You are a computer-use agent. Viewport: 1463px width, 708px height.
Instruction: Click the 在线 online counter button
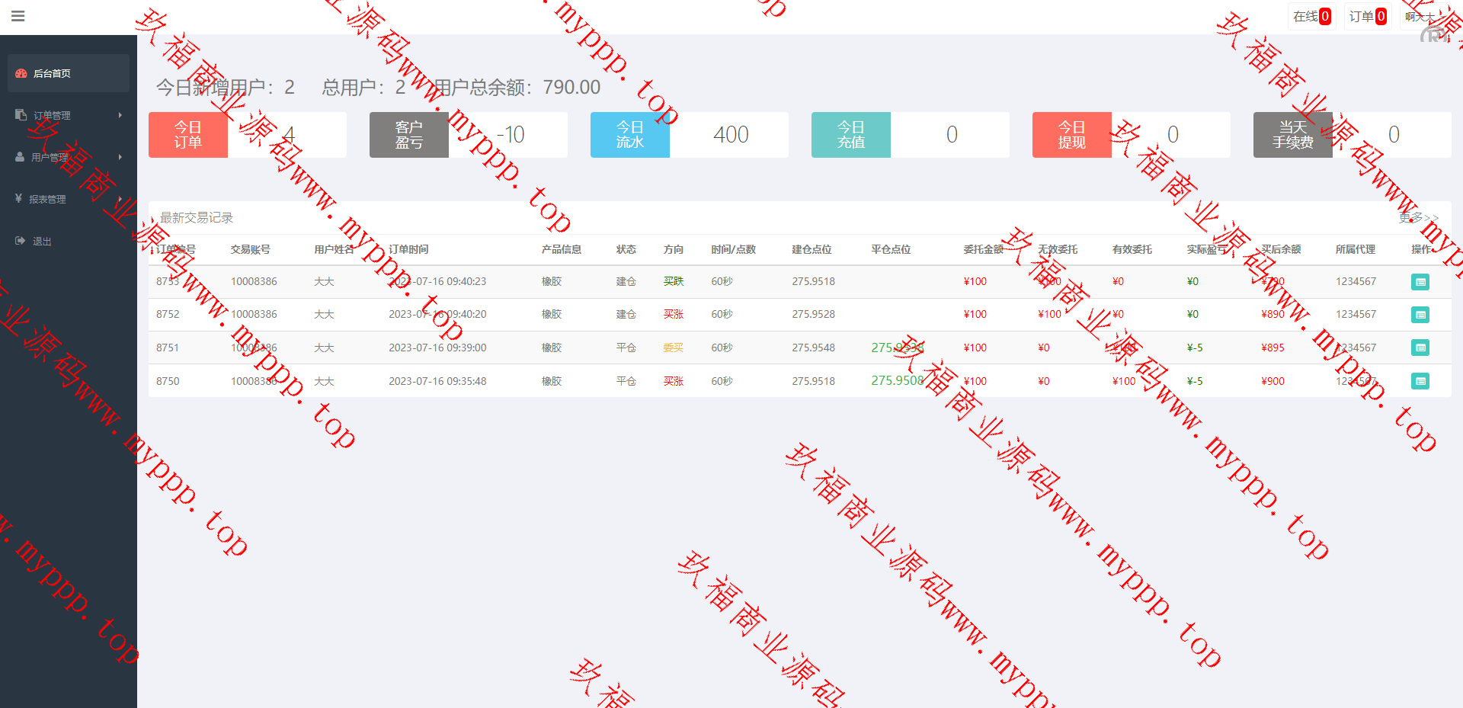click(1311, 17)
